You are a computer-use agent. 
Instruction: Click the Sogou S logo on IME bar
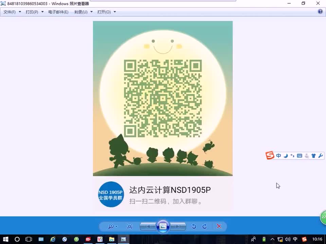[270, 155]
